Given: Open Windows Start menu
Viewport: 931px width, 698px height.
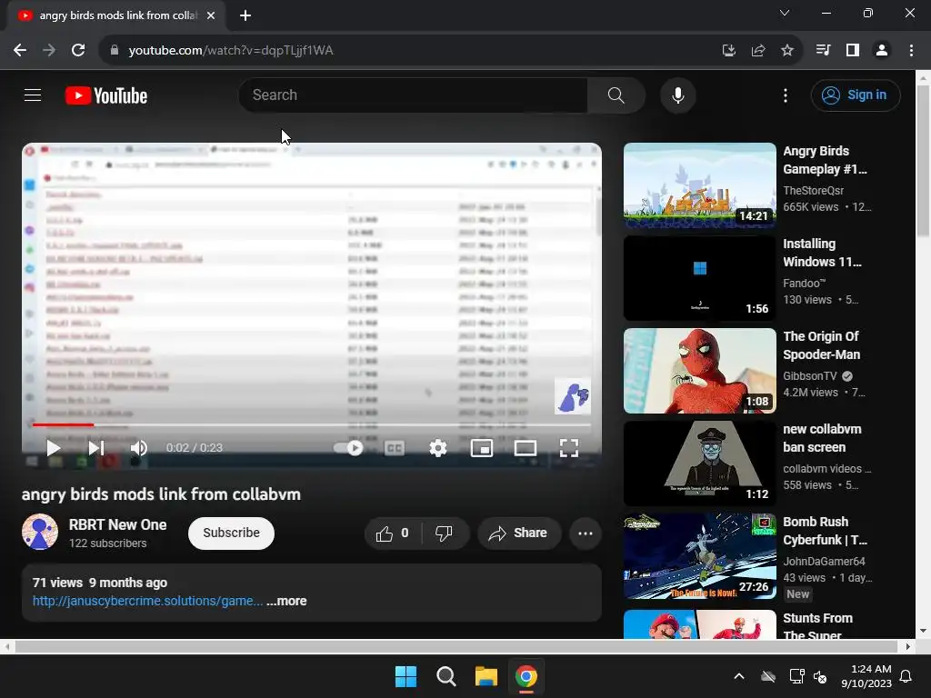Looking at the screenshot, I should click(x=406, y=676).
